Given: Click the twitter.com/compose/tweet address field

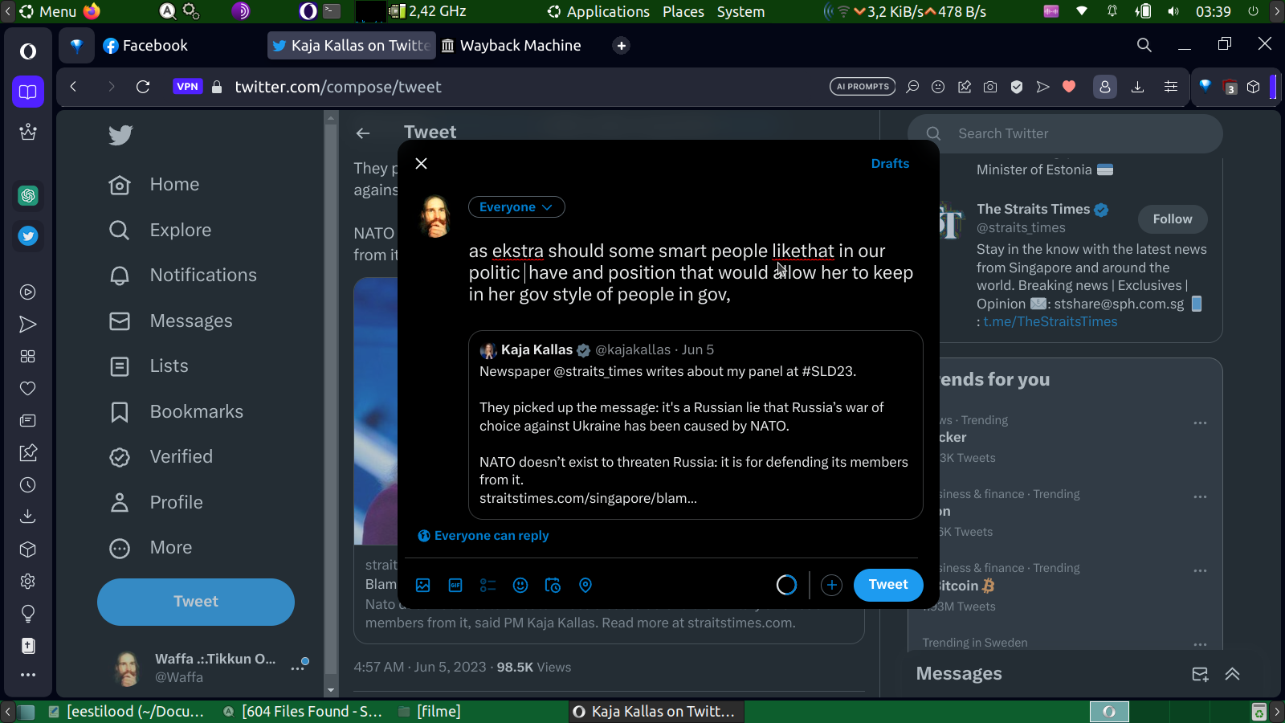Looking at the screenshot, I should click(338, 87).
